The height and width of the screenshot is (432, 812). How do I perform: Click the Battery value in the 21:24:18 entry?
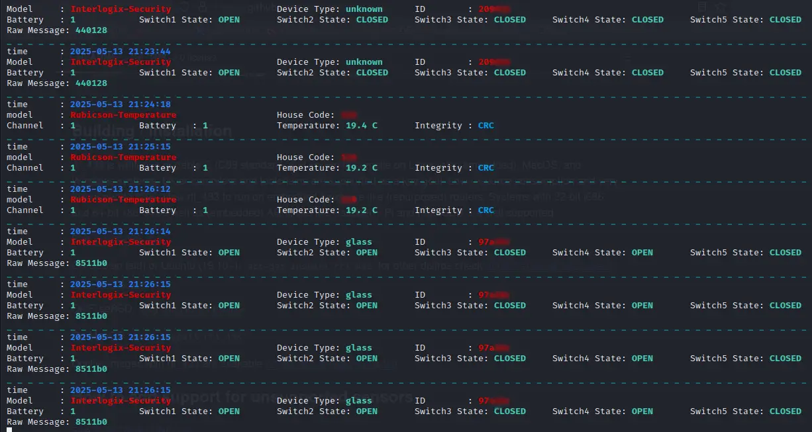[205, 126]
